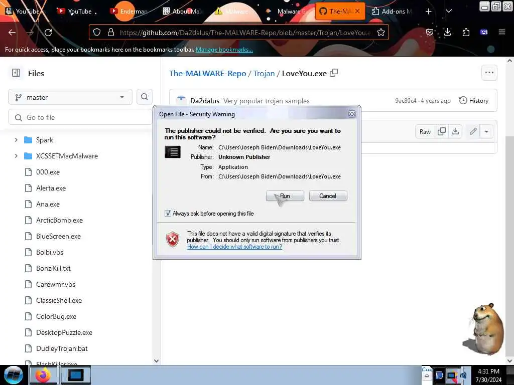This screenshot has width=514, height=385.
Task: Click the browser Back arrow
Action: 12,33
